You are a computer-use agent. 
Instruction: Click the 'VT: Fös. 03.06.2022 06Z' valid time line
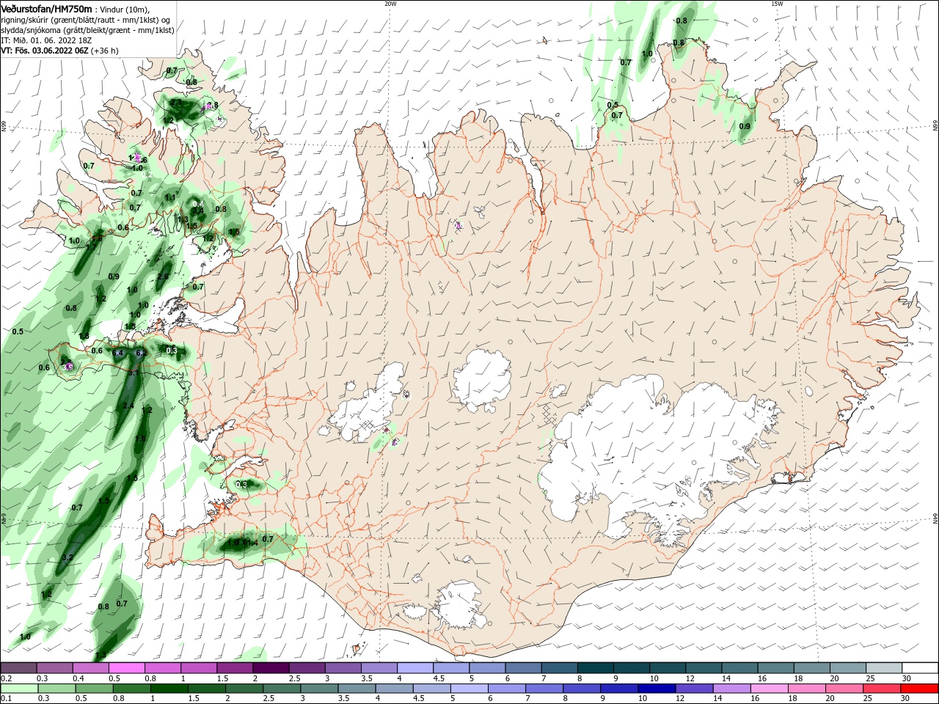point(59,51)
